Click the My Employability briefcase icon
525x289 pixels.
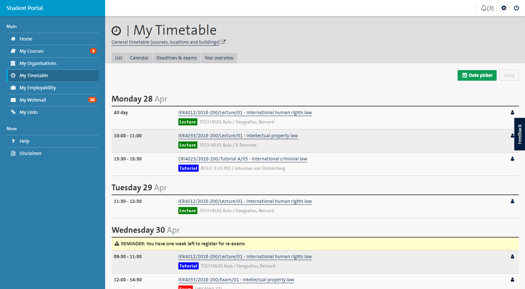click(13, 88)
